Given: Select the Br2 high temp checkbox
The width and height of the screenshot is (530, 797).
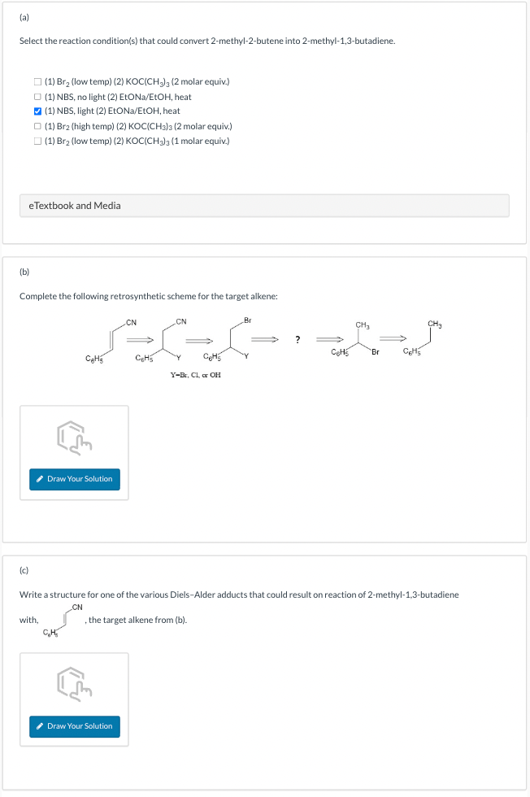Looking at the screenshot, I should tap(37, 126).
